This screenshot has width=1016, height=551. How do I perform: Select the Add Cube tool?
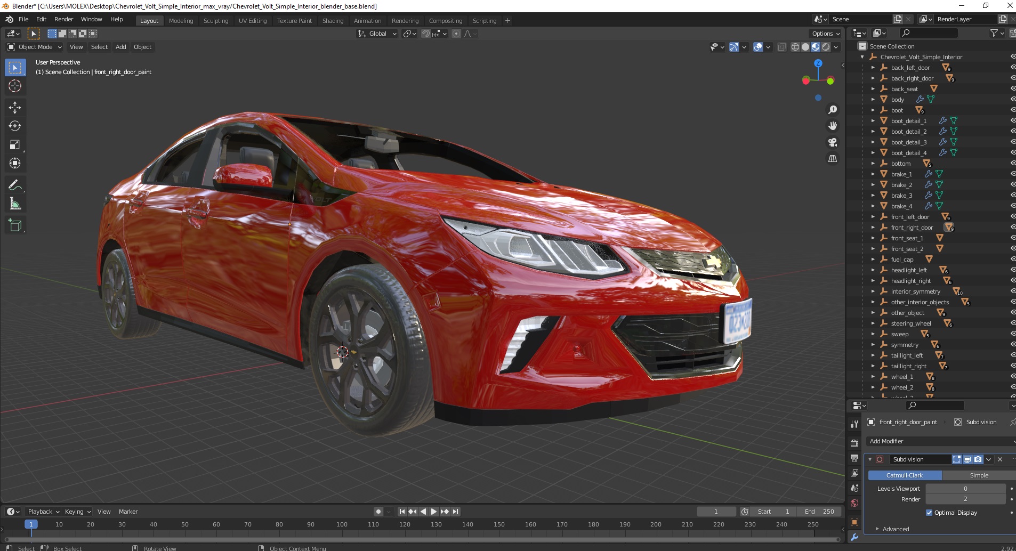pos(15,225)
